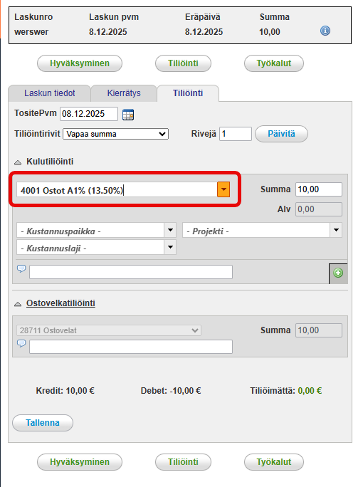Image resolution: width=363 pixels, height=487 pixels.
Task: Open the 4001 Ostot account dropdown arrow
Action: pos(223,189)
